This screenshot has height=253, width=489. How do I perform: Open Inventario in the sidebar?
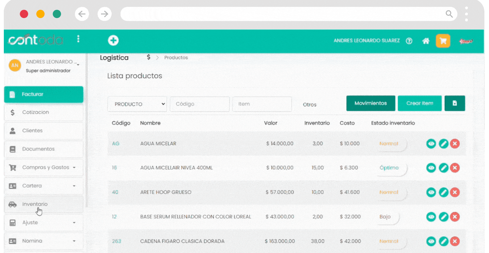[x=35, y=204]
